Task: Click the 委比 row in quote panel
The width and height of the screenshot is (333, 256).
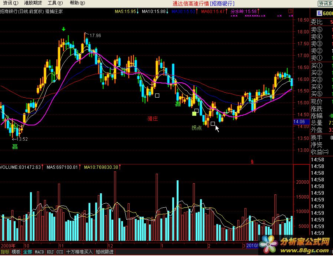Action: (x=322, y=22)
